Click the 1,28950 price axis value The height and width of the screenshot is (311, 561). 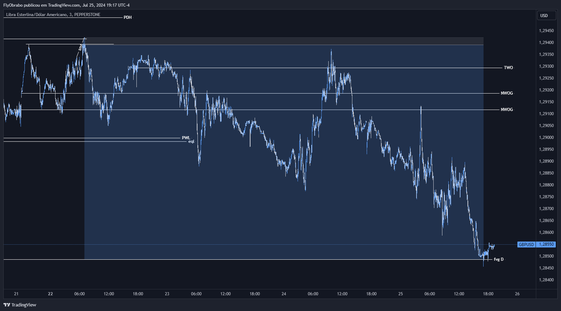[546, 149]
